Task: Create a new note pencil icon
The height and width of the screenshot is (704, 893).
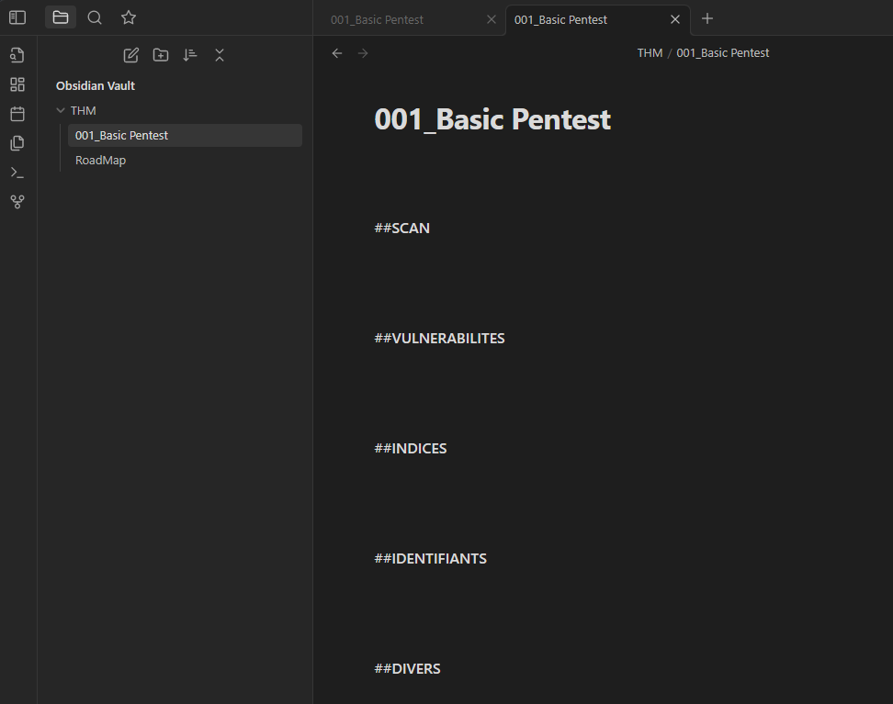Action: 131,55
